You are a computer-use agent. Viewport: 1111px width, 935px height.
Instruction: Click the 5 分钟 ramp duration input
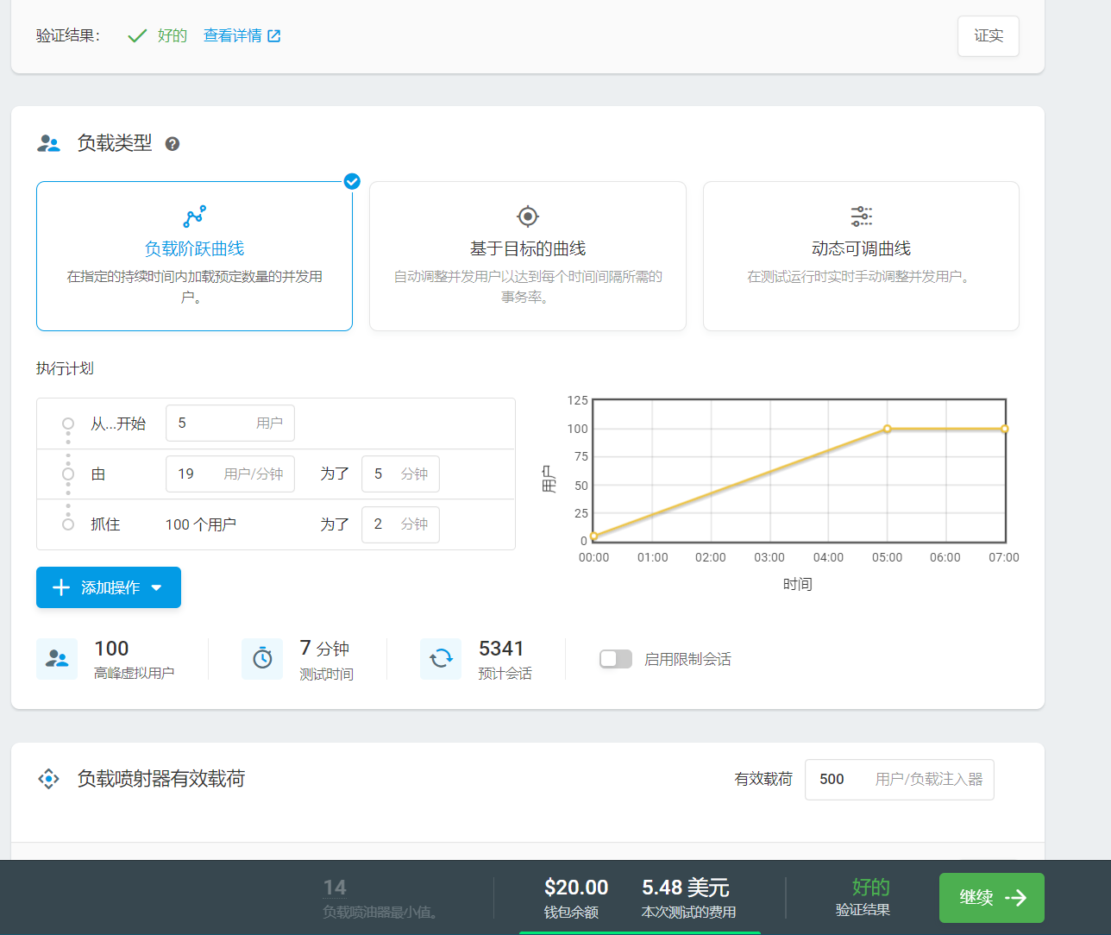(x=400, y=474)
